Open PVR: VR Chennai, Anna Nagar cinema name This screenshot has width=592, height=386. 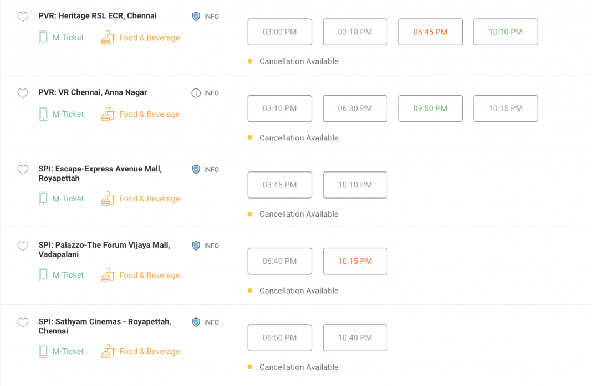click(x=93, y=92)
